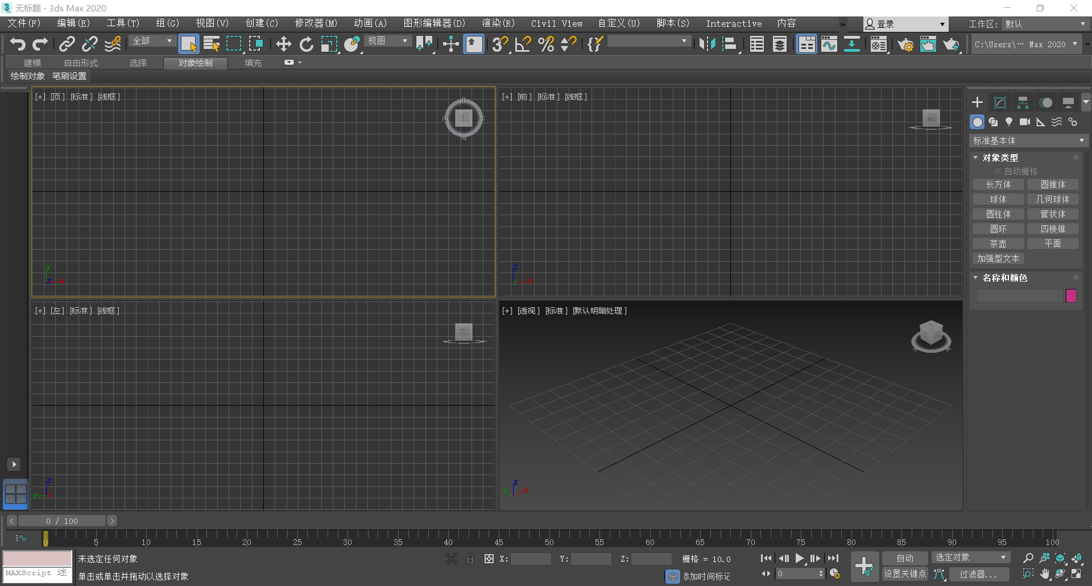1092x586 pixels.
Task: Click the Unlink Selection icon
Action: coord(90,44)
